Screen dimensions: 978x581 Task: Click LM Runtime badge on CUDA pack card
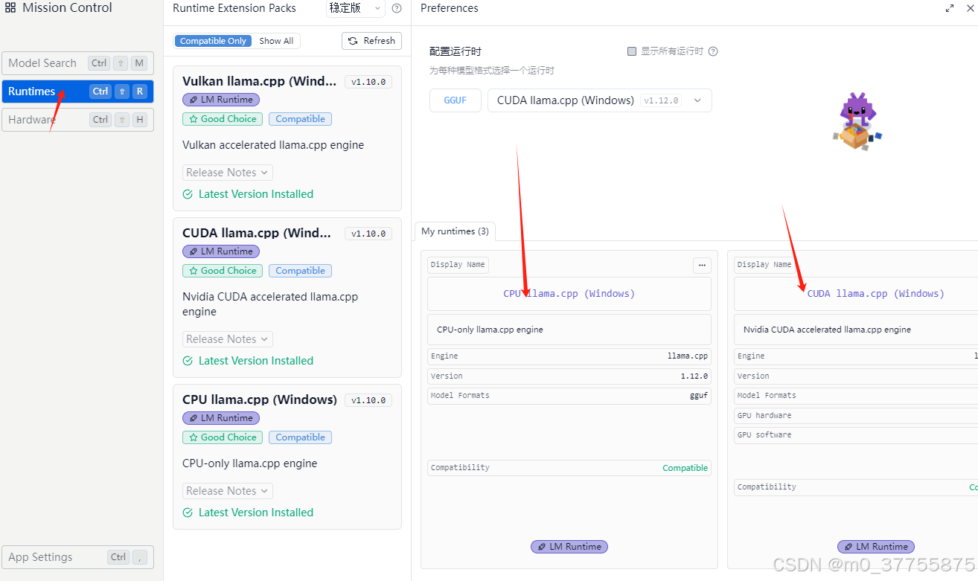coord(221,251)
